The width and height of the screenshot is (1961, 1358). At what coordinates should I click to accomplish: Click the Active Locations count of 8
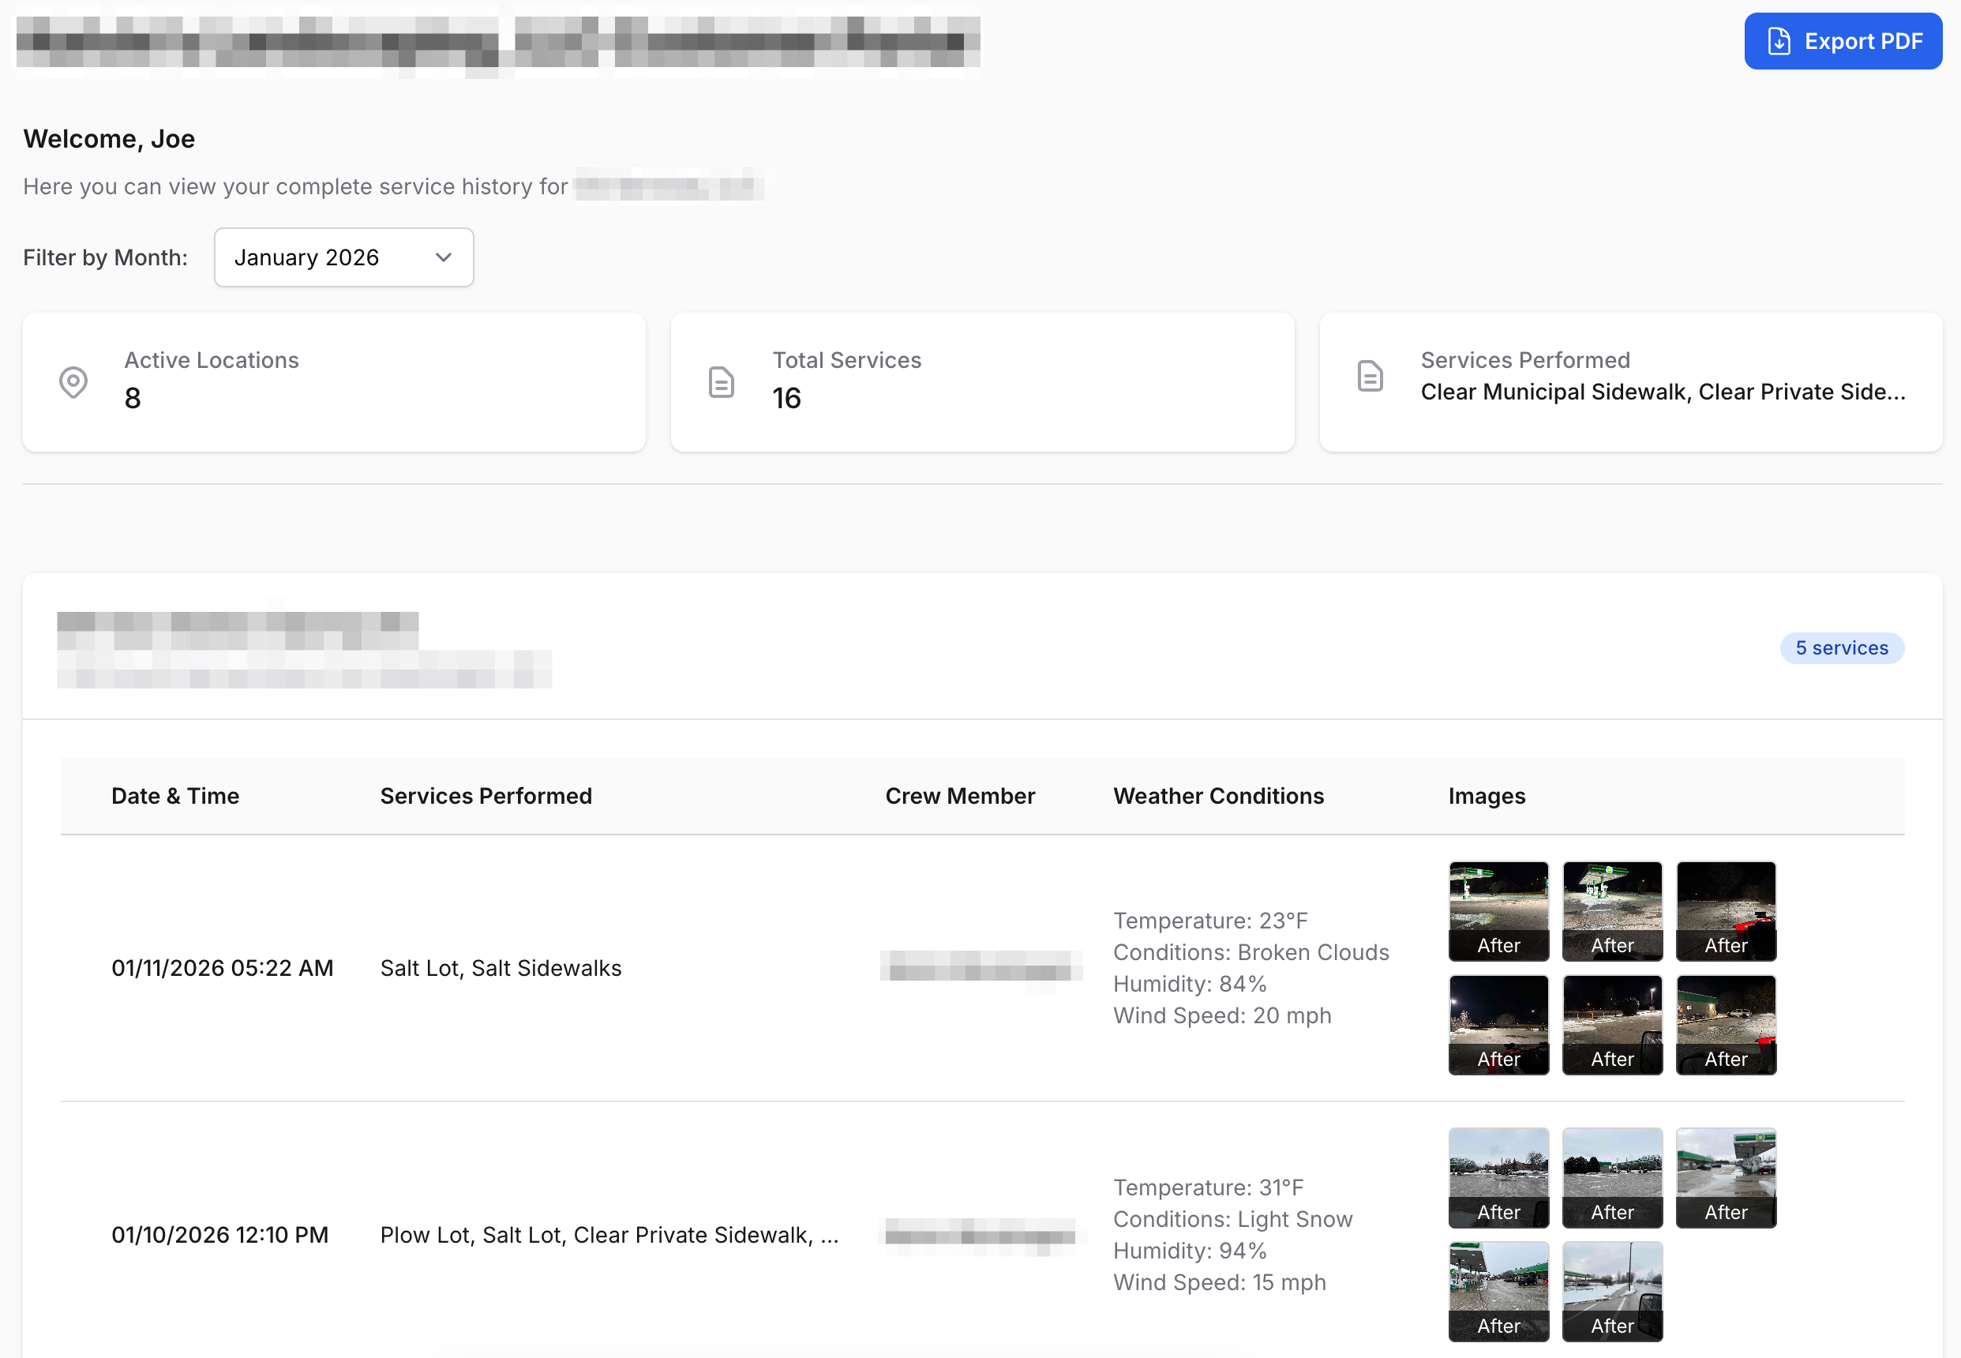133,396
